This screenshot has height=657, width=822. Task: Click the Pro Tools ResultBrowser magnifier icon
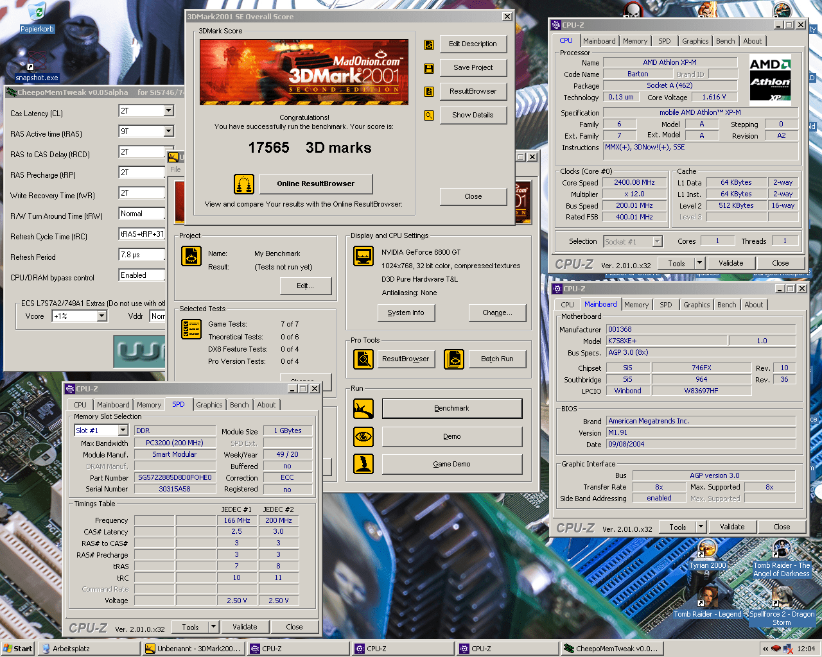363,359
